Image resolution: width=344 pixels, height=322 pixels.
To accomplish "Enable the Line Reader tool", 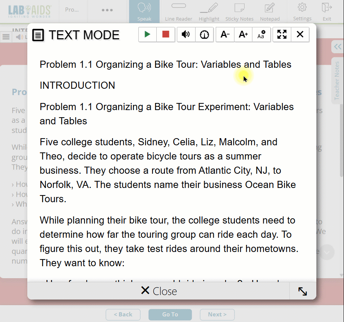I will (x=178, y=12).
